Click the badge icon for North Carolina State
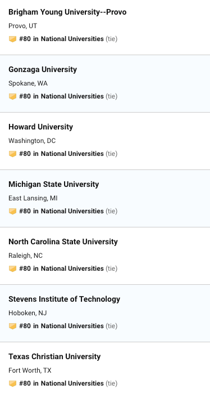 pyautogui.click(x=13, y=269)
